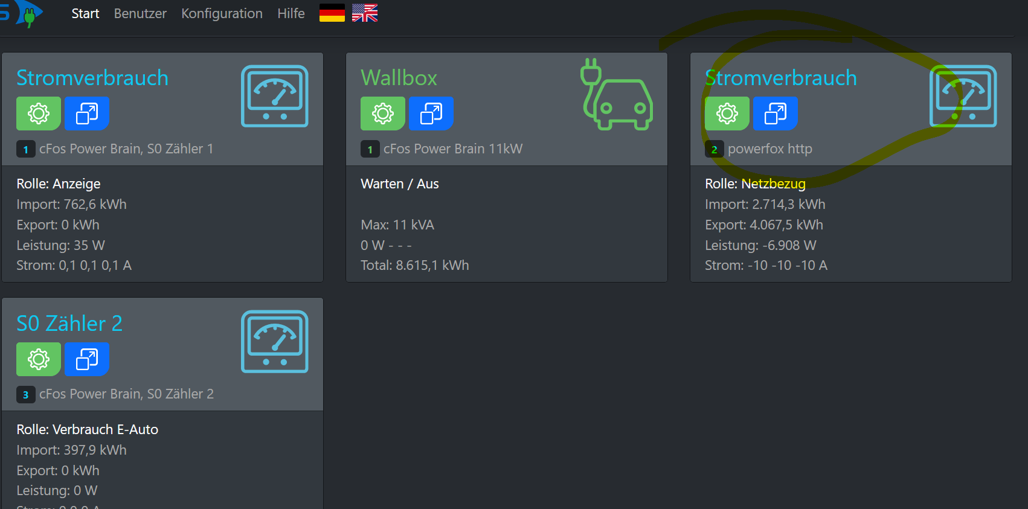Screen dimensions: 1028x509
Task: Click 'Import: 397,9 kWh' value
Action: 71,450
